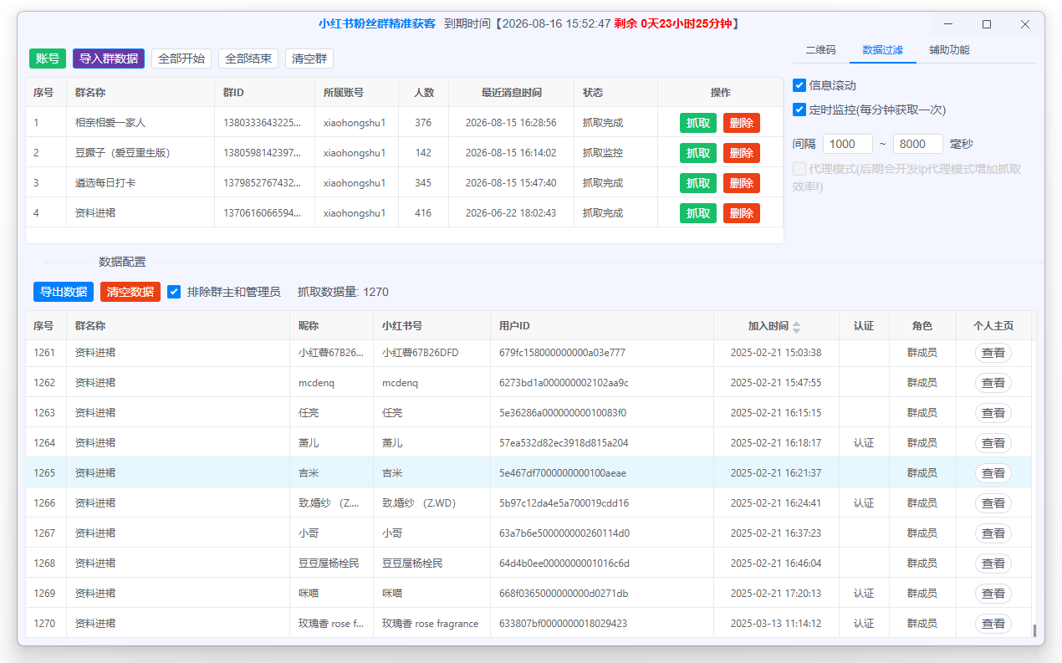1062x663 pixels.
Task: Click 查看 for row 1261
Action: point(993,353)
